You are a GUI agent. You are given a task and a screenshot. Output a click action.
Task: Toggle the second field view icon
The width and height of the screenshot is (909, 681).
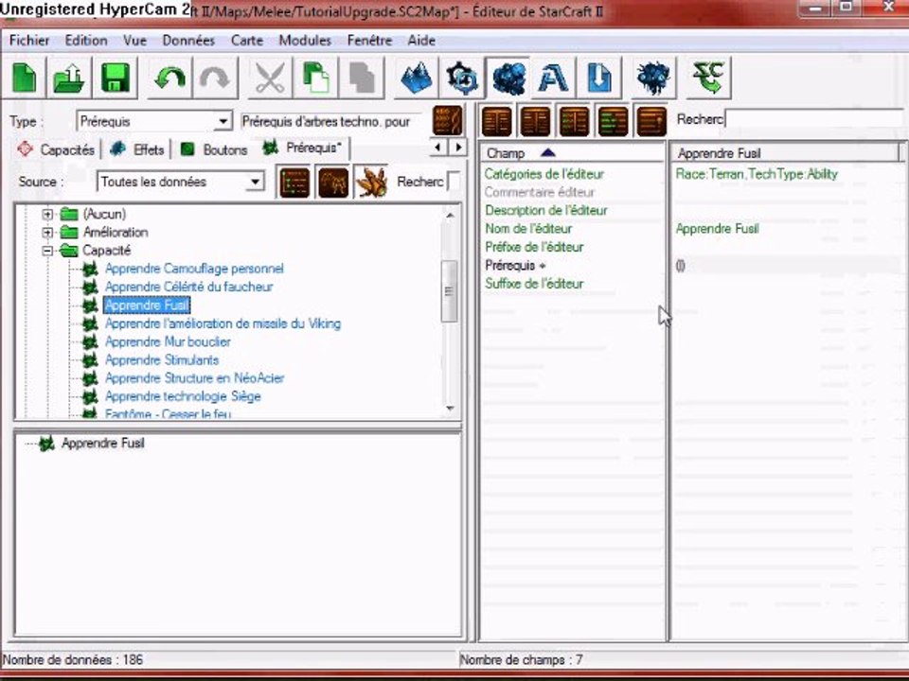click(535, 121)
